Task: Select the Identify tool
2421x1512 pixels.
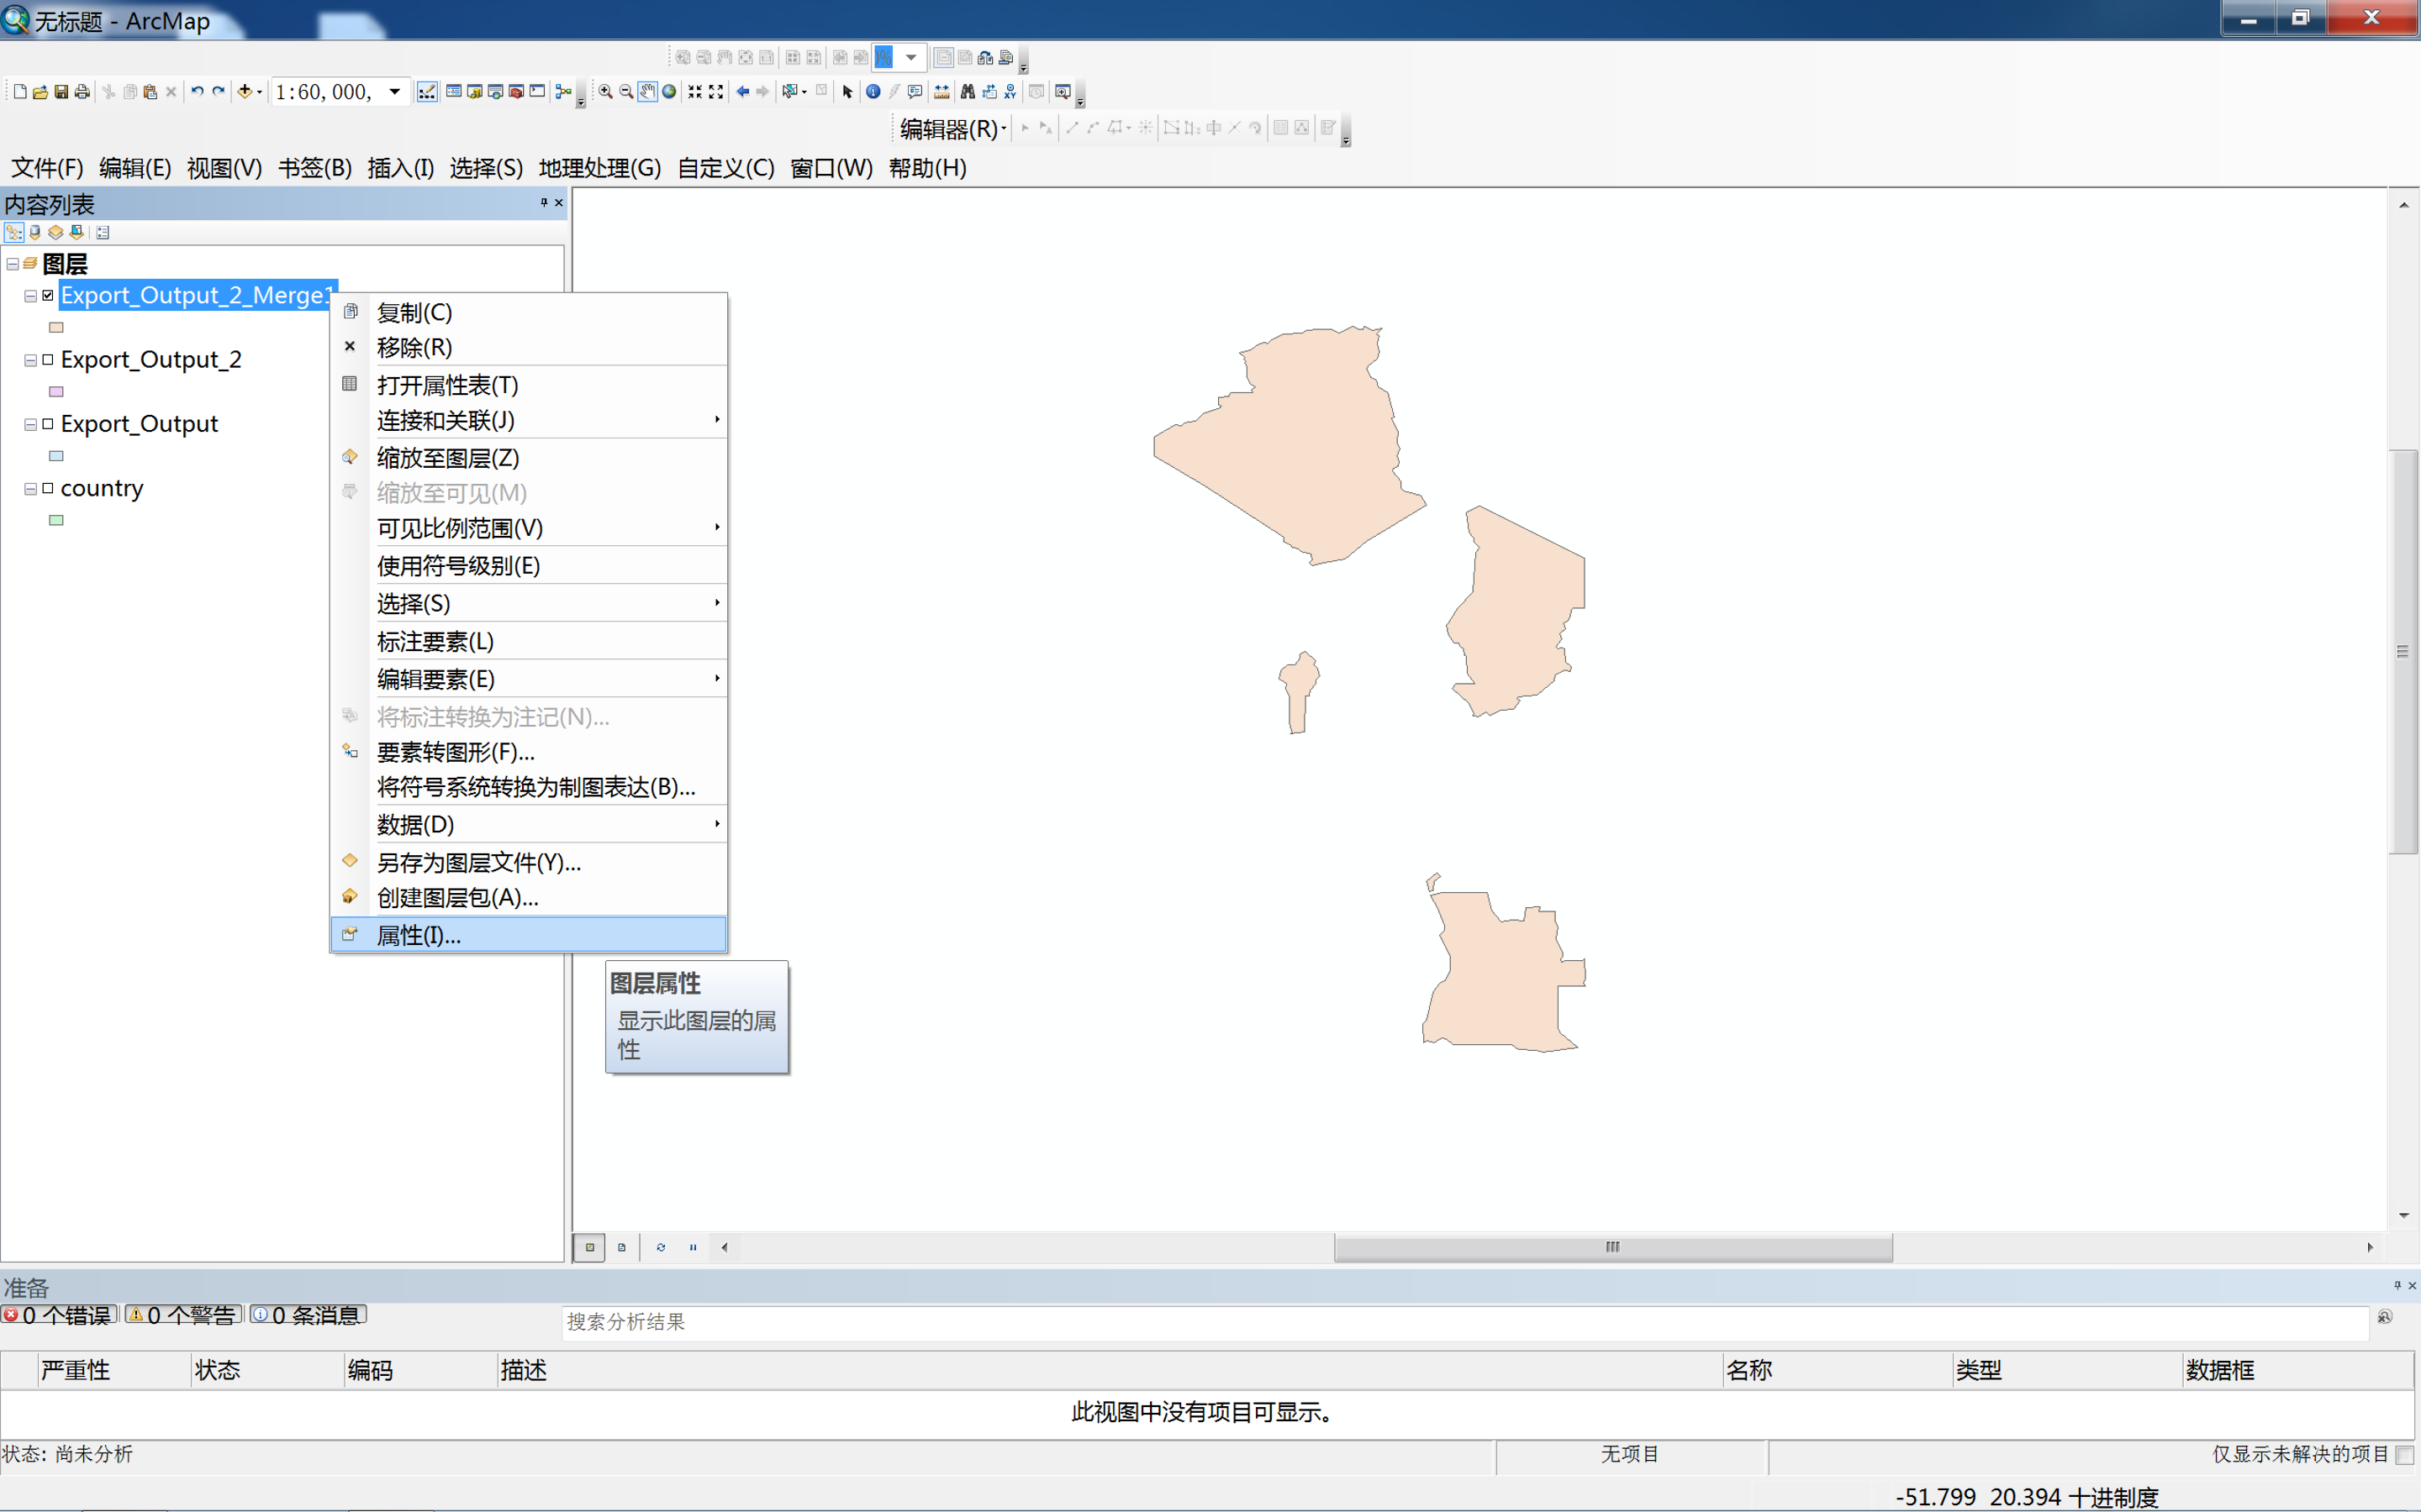Action: 873,92
